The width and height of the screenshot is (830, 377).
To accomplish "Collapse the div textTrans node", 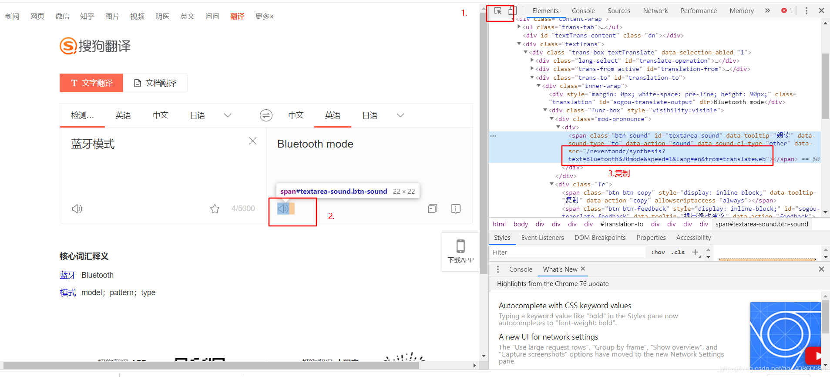I will [x=519, y=44].
